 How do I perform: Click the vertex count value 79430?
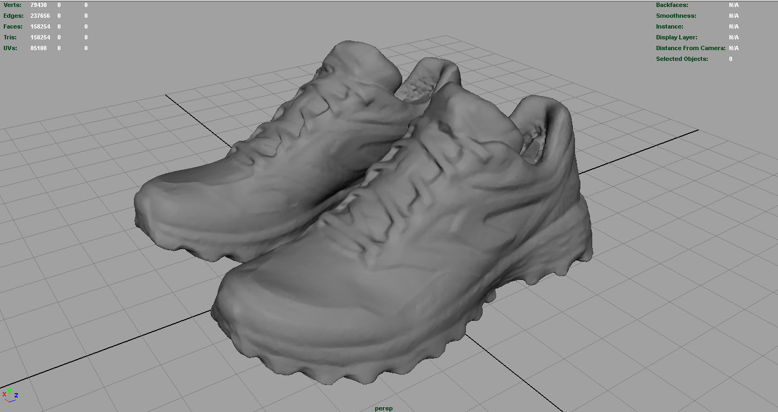pyautogui.click(x=38, y=5)
